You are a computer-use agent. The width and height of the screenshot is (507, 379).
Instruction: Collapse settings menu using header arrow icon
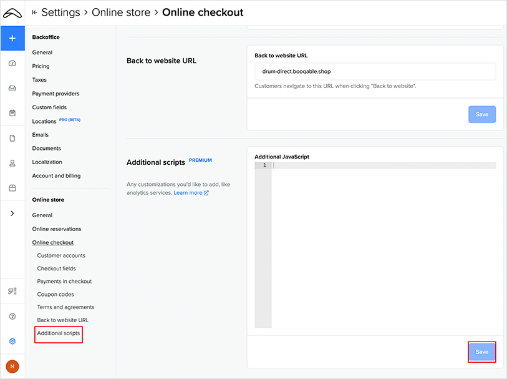point(34,12)
